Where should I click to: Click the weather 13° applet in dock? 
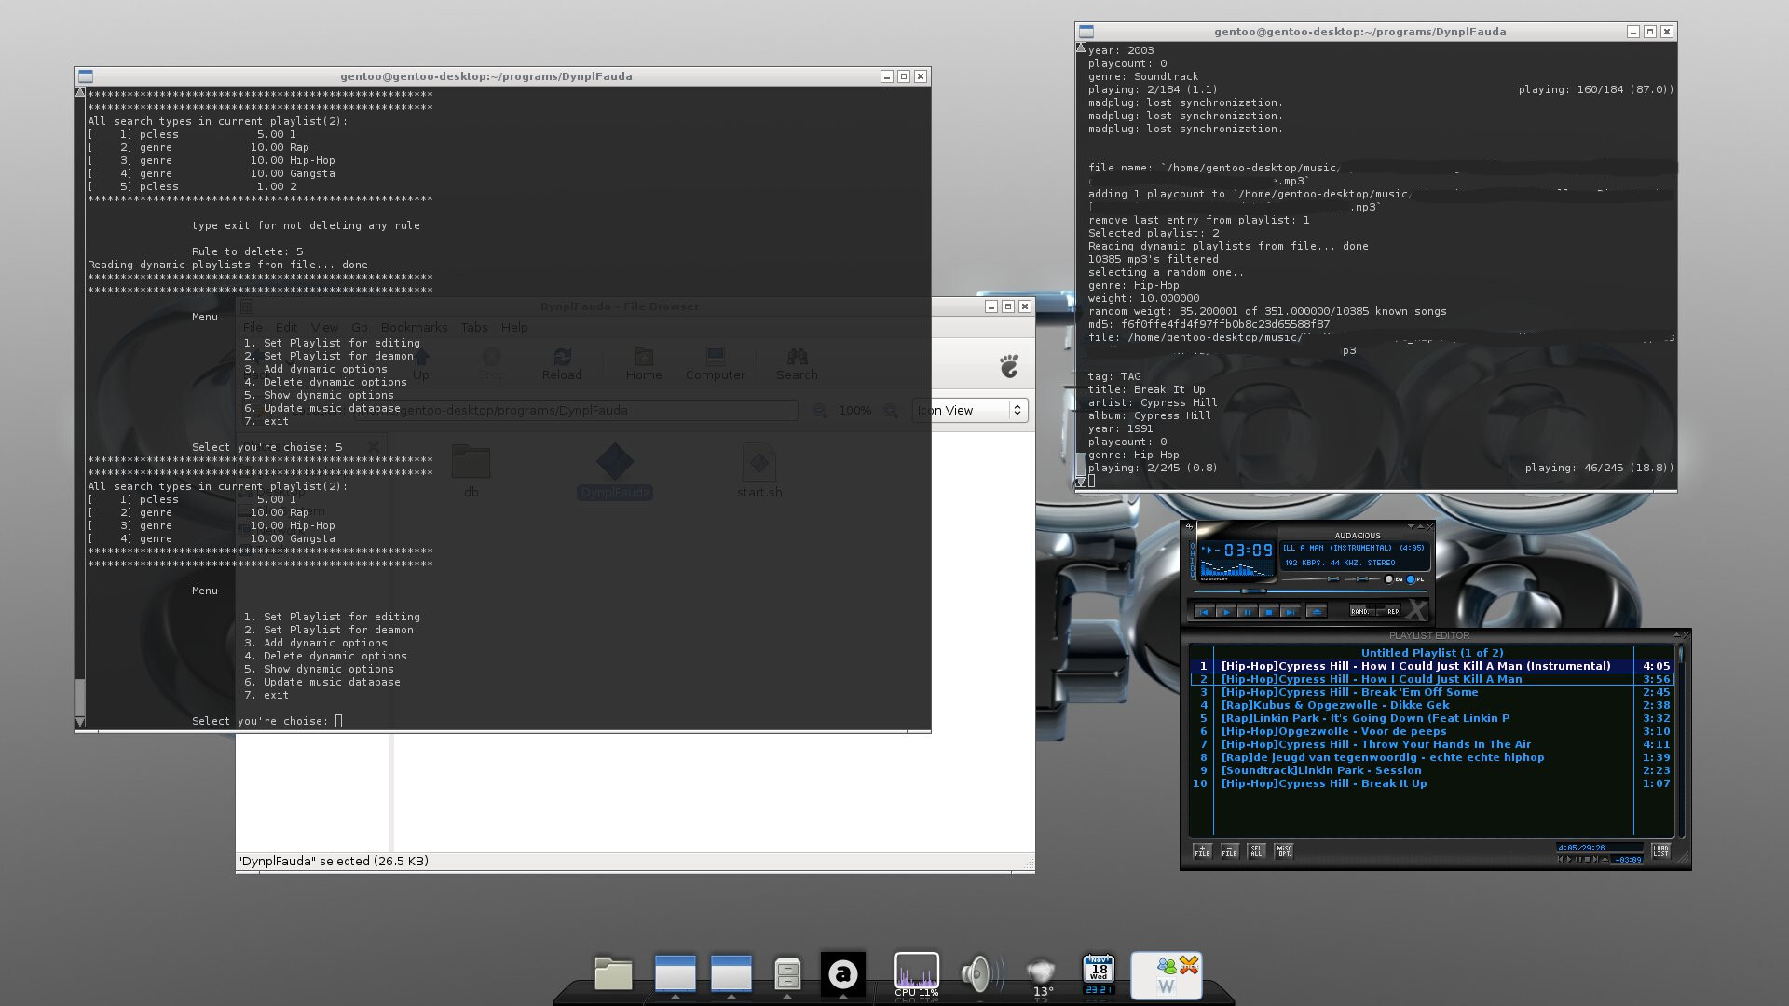[x=1042, y=976]
